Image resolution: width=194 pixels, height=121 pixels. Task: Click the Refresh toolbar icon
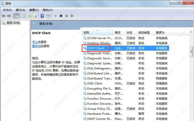tap(30, 16)
